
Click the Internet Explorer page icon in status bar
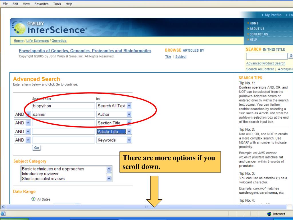coord(3,214)
